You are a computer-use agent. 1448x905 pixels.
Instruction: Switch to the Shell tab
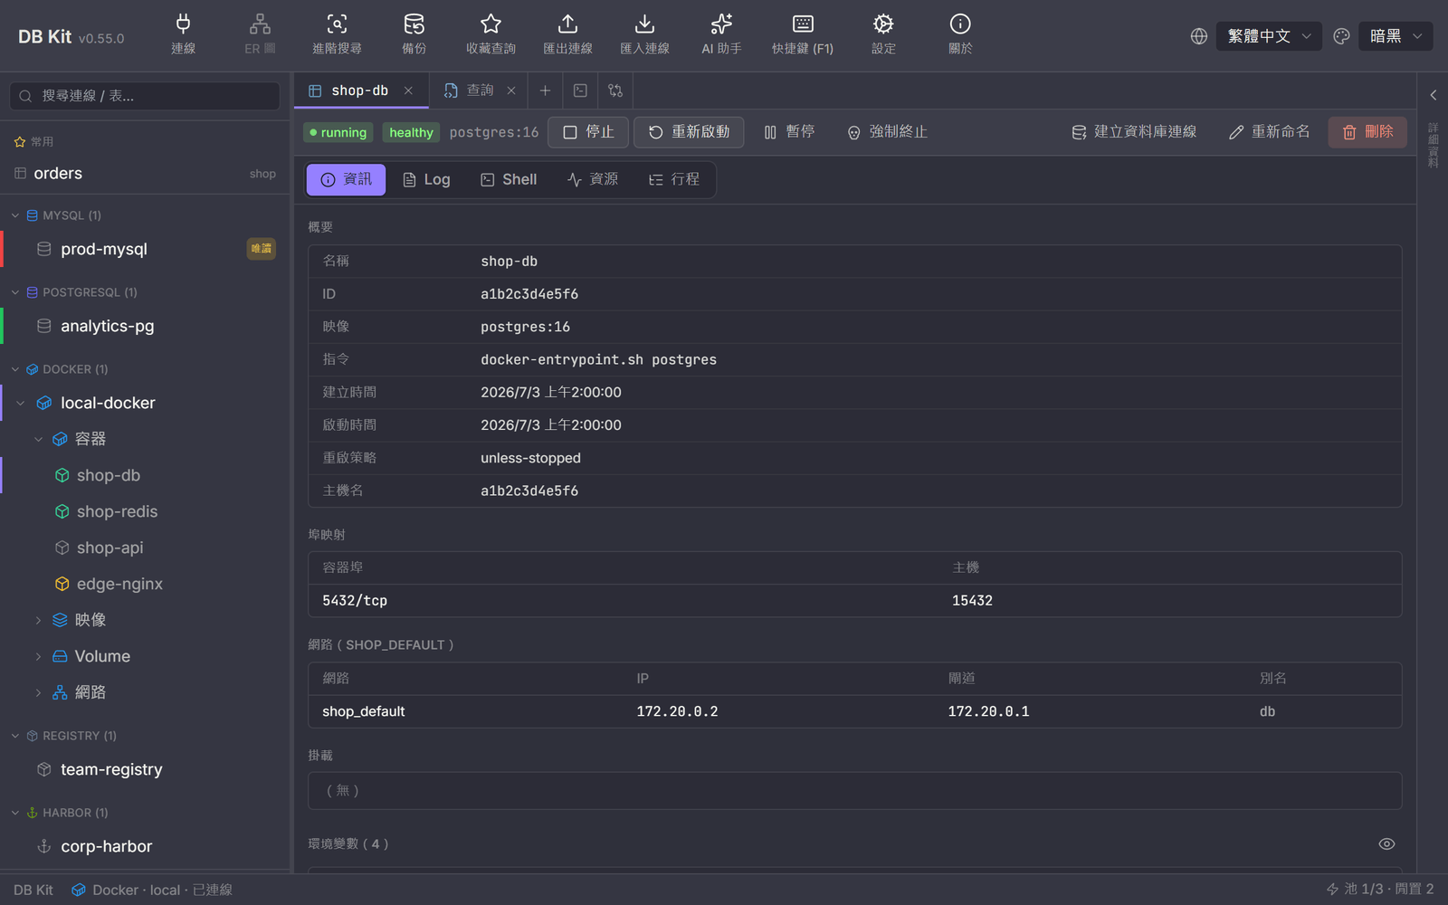[x=509, y=179]
